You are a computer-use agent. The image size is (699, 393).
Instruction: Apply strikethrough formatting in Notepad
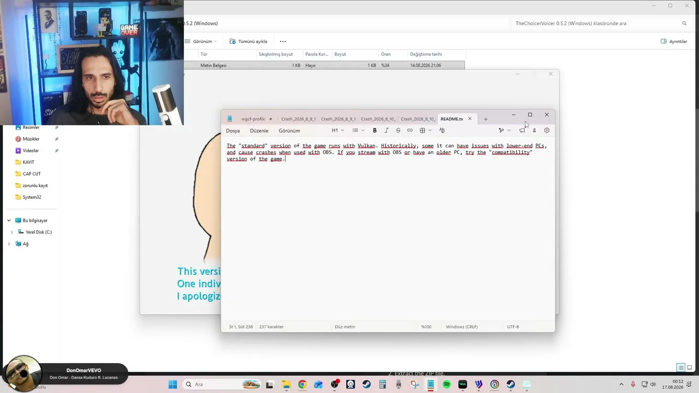click(x=398, y=130)
